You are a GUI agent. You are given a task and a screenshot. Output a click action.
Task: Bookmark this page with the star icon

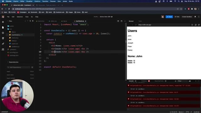(181, 9)
